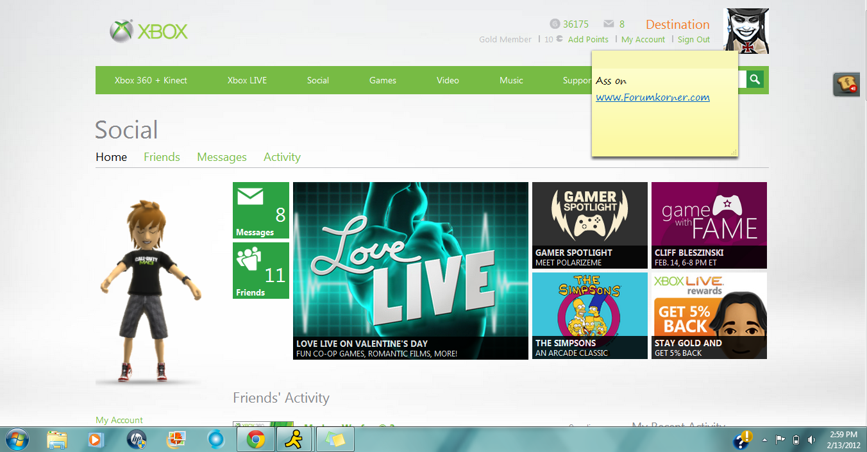
Task: Click the My Account header link
Action: click(643, 39)
